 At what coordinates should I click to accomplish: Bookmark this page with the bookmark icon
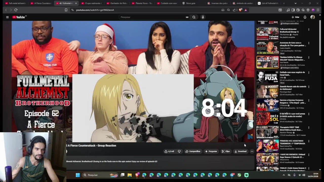[66, 10]
